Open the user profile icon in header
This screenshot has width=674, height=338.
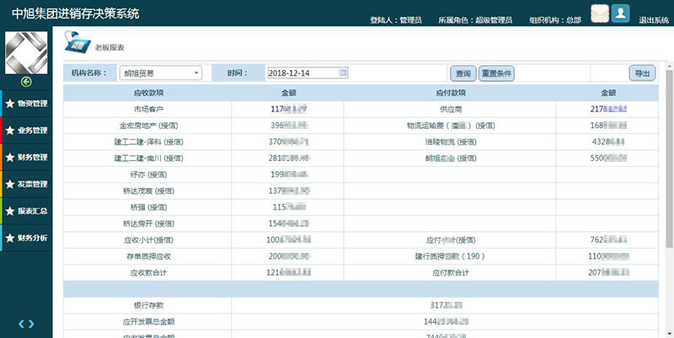point(621,13)
